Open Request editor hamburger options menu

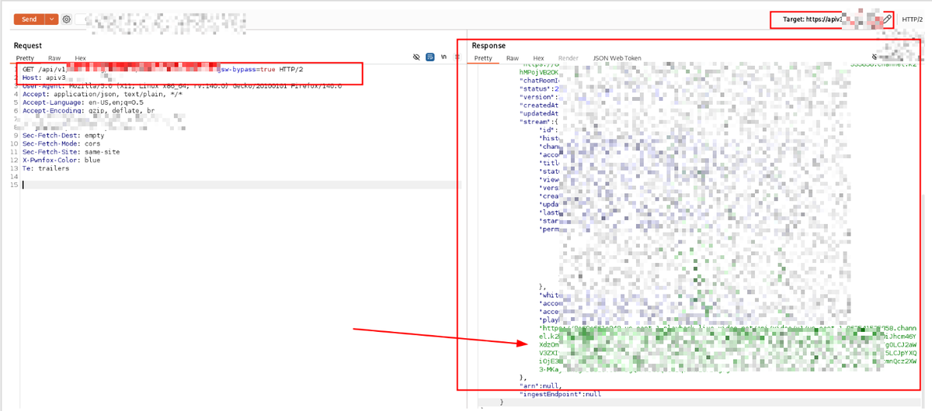pyautogui.click(x=457, y=57)
